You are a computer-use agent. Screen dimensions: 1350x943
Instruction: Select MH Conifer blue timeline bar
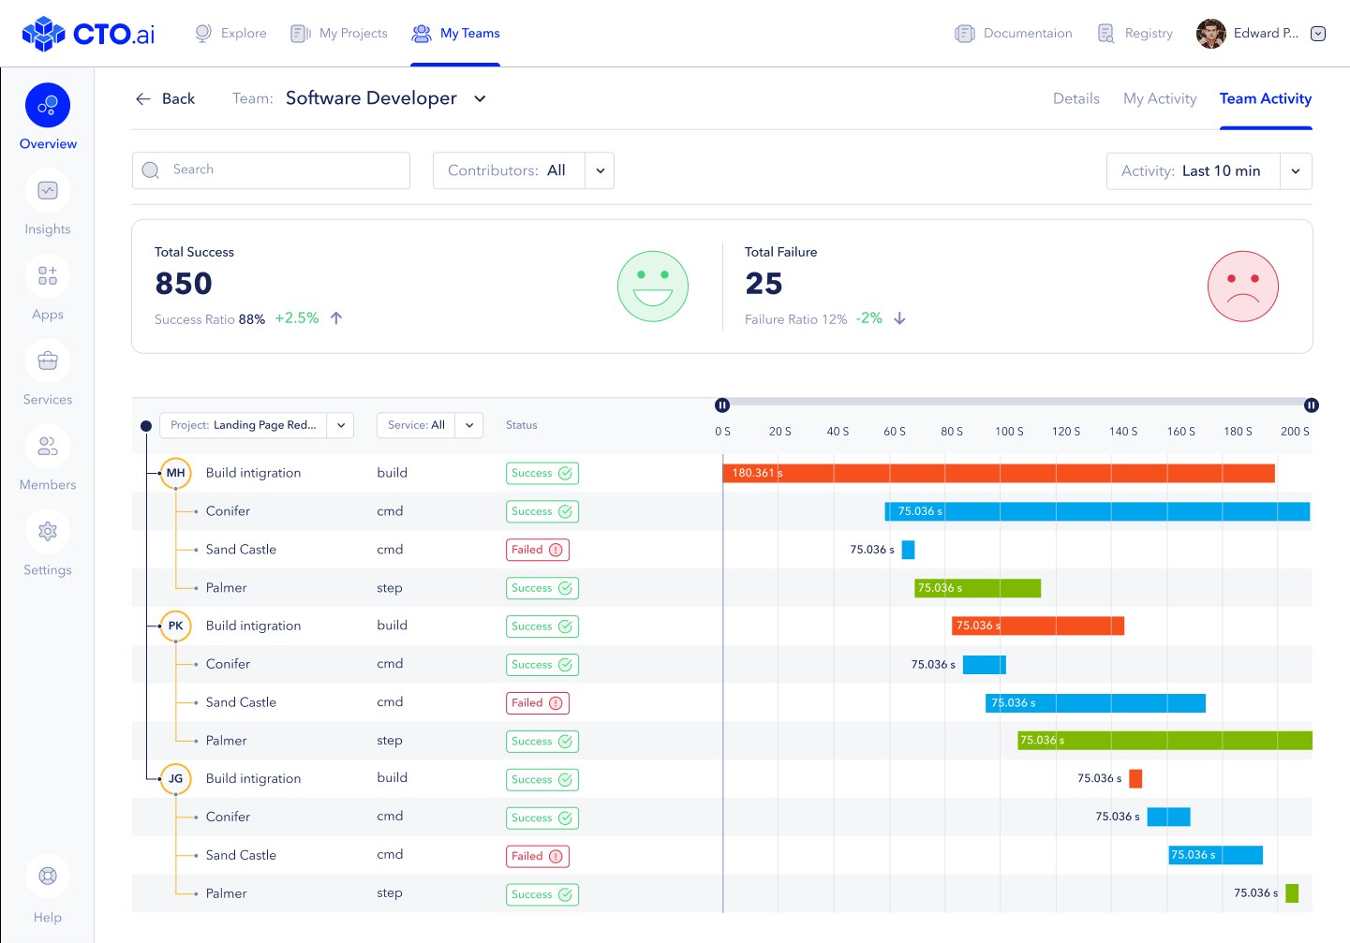[x=1097, y=511]
